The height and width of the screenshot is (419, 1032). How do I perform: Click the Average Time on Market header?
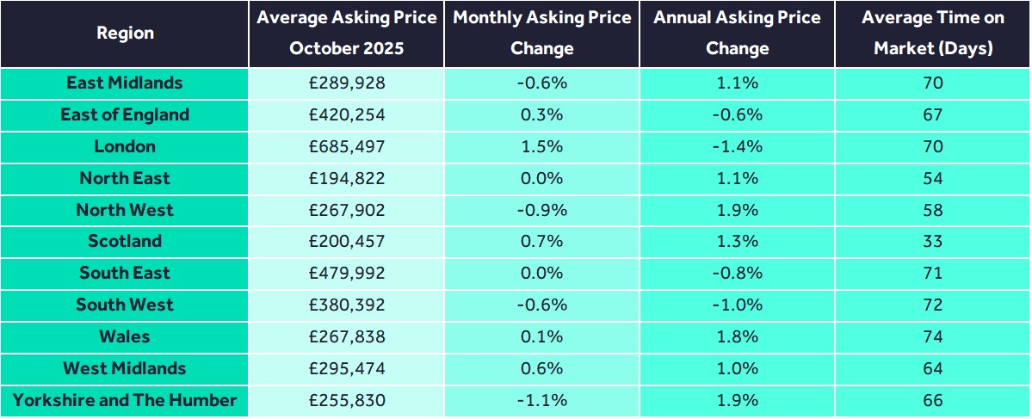[933, 34]
